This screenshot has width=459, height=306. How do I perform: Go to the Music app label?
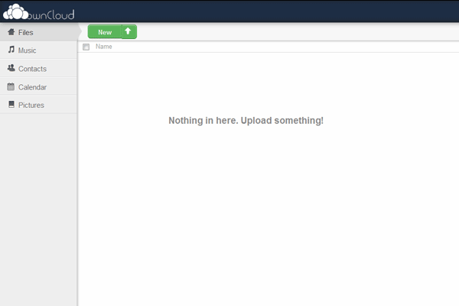pyautogui.click(x=28, y=50)
